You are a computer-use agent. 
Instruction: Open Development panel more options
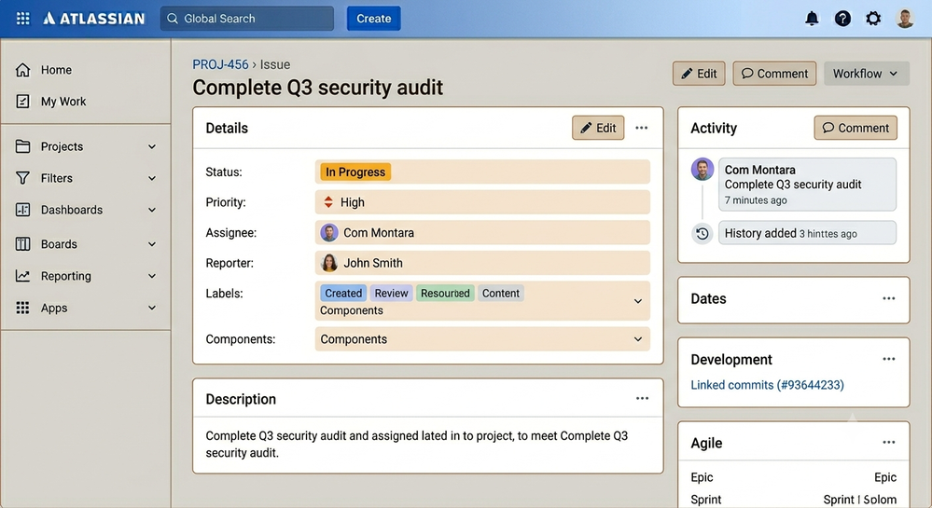click(888, 359)
